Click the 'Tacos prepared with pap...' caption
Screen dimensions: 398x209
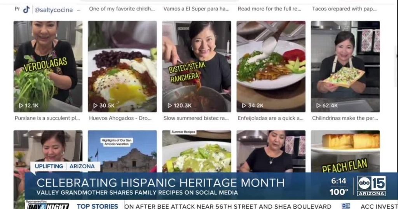[x=344, y=9]
